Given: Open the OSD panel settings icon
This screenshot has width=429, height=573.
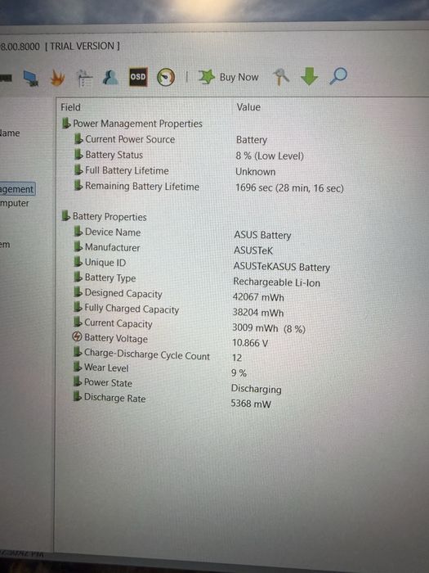Looking at the screenshot, I should pyautogui.click(x=138, y=77).
